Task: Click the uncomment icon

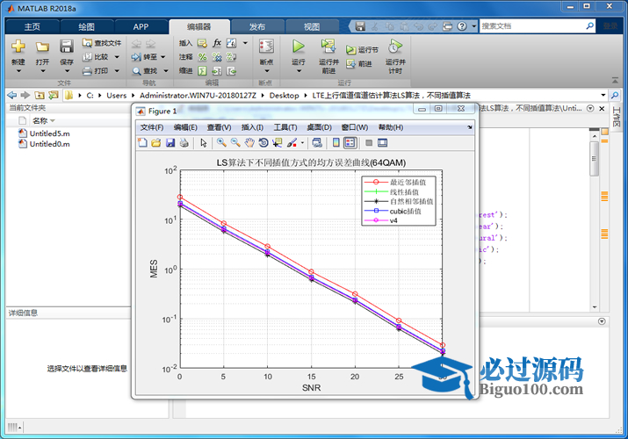Action: coord(217,57)
